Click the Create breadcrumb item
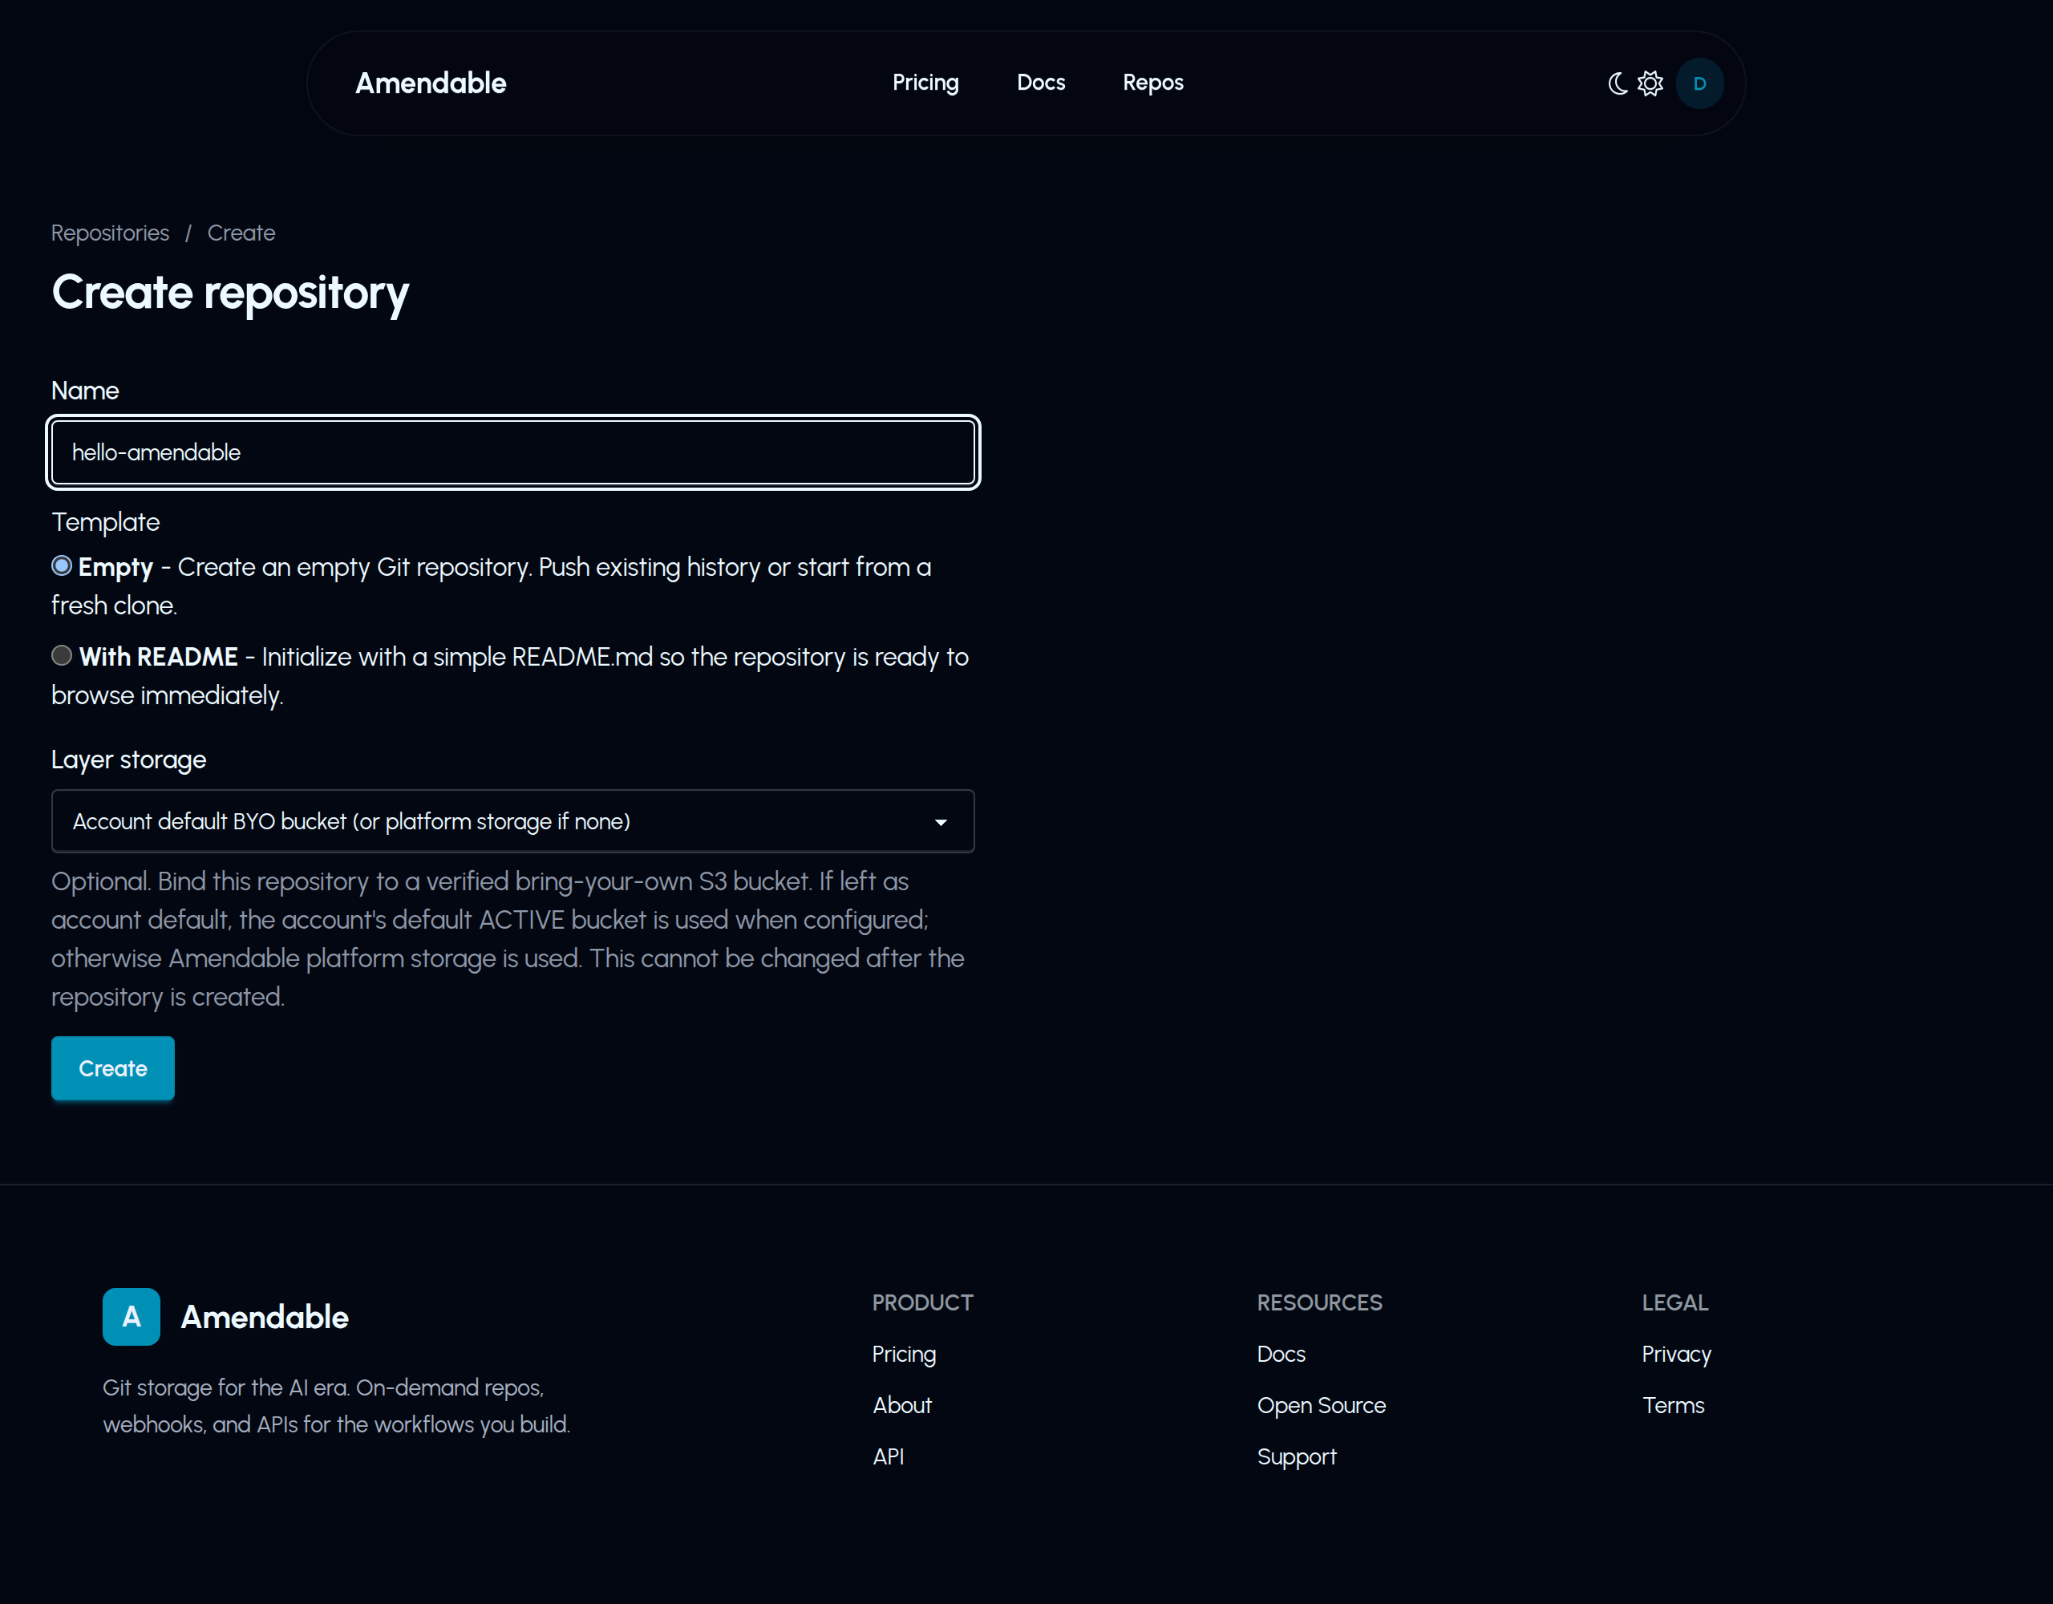 pos(241,233)
